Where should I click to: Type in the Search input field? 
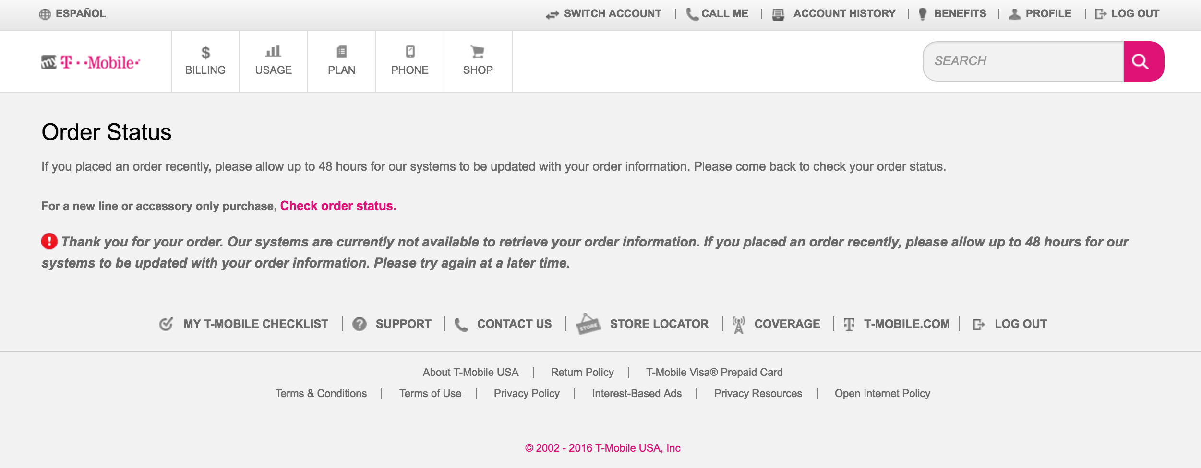(x=1023, y=61)
